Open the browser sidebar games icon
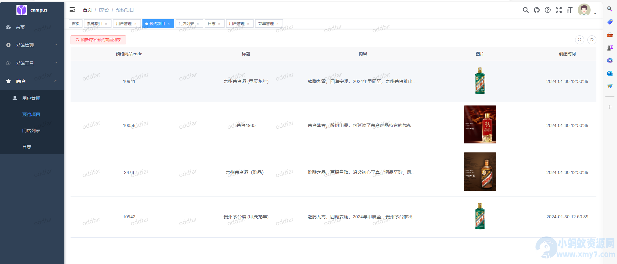This screenshot has width=617, height=264. tap(610, 48)
